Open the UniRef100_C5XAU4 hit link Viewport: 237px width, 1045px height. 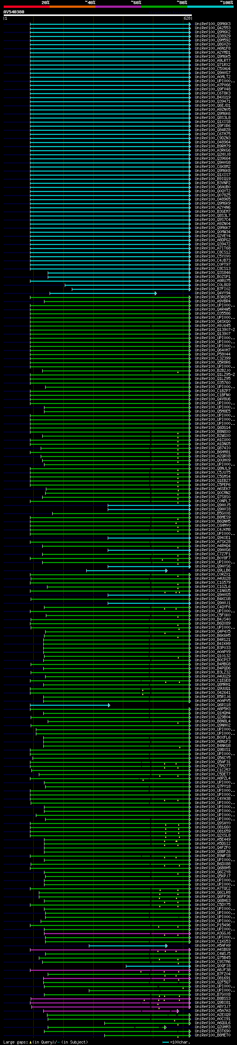coord(213,69)
